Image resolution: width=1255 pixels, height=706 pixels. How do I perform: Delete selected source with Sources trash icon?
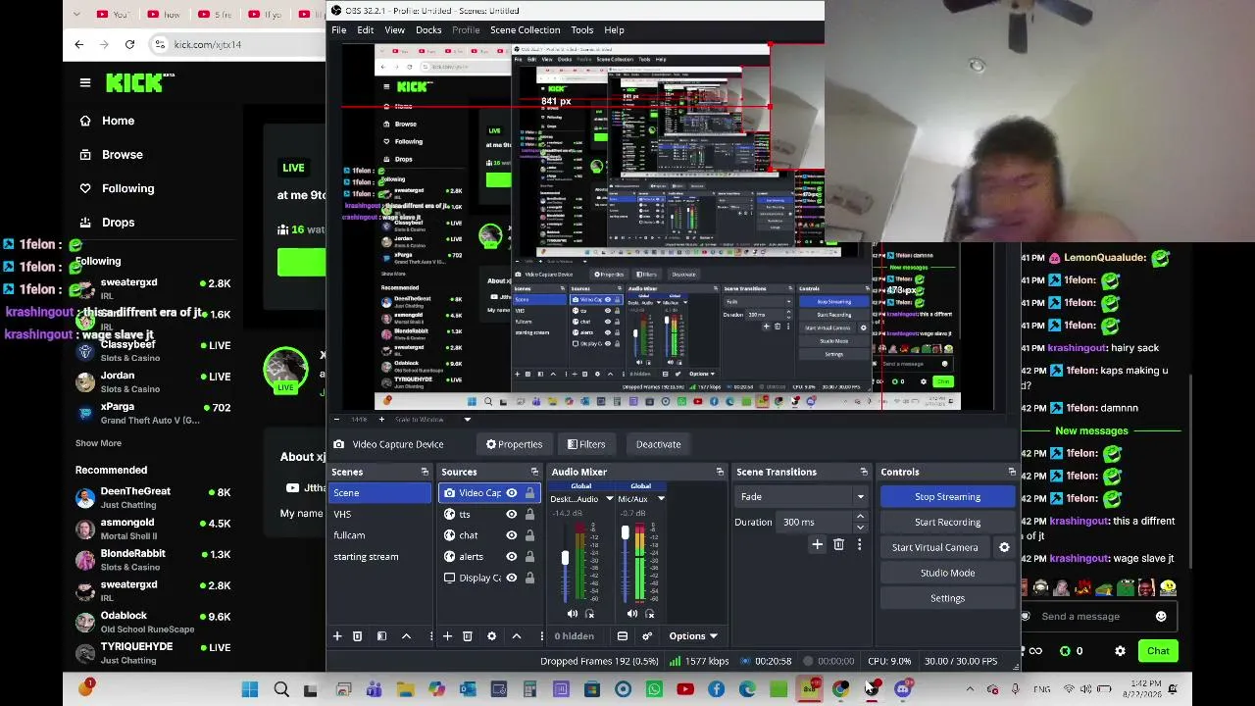(468, 636)
